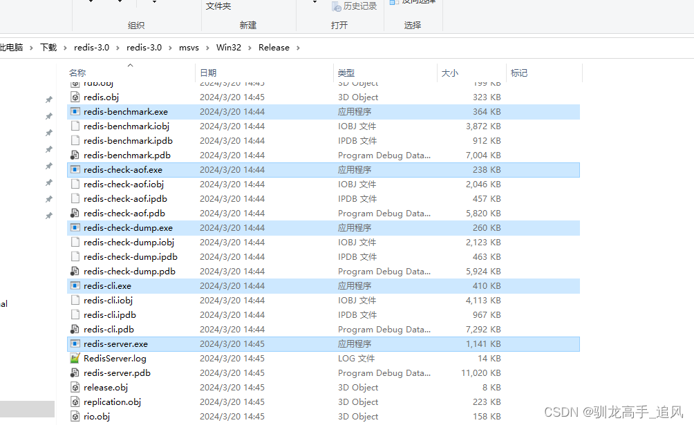Click the LOG 文件 type cell
The image size is (694, 425).
(x=356, y=359)
